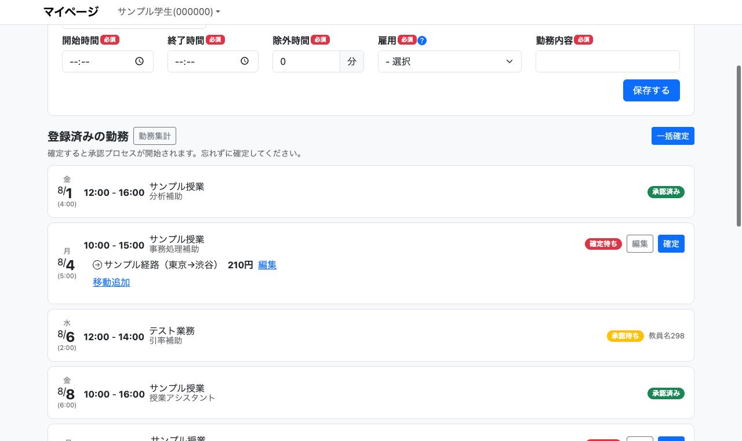The image size is (742, 441).
Task: Click 分析補助 description
Action: [x=166, y=196]
